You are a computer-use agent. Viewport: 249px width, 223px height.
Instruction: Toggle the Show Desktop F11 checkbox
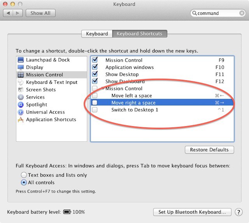[x=95, y=74]
